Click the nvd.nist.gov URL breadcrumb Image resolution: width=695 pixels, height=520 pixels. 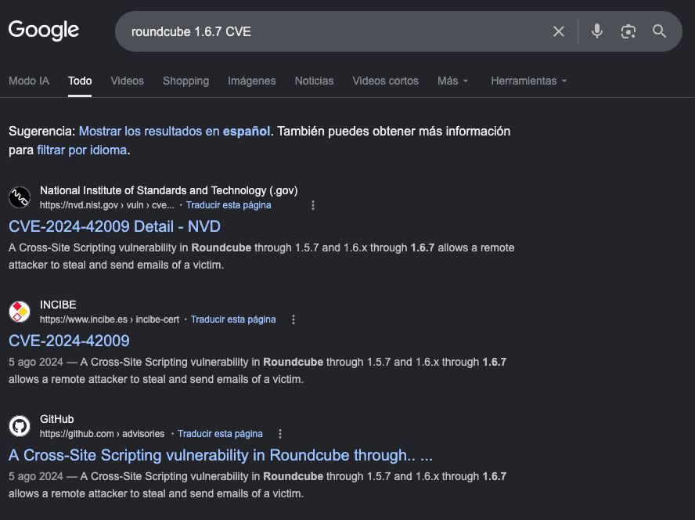pos(106,205)
